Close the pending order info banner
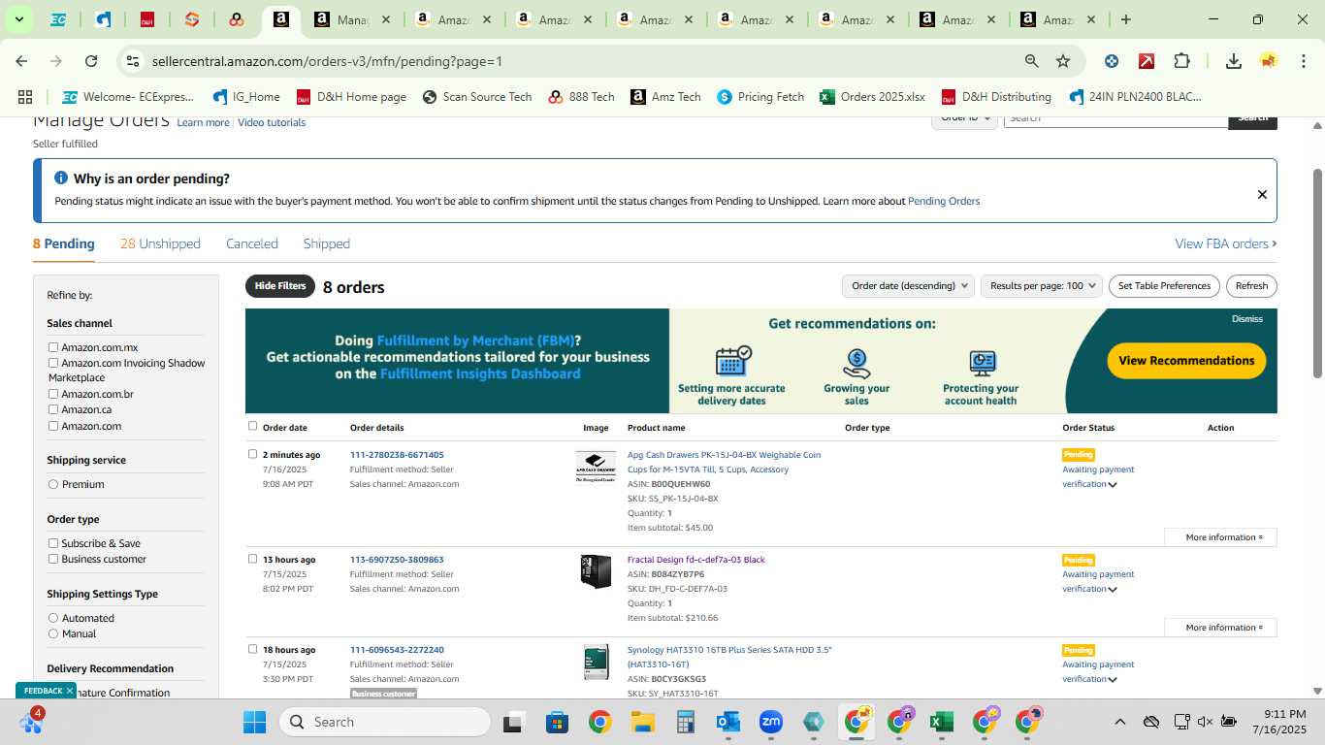The image size is (1325, 745). 1262,194
